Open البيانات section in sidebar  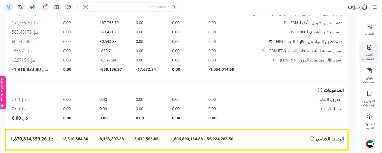tap(369, 29)
